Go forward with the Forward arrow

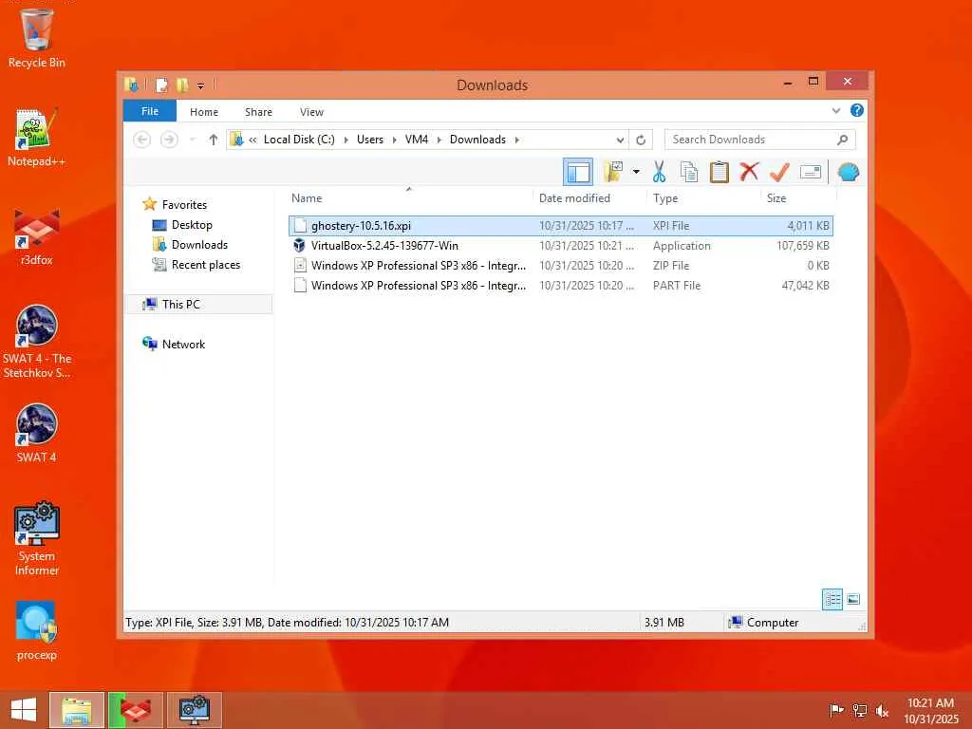[169, 140]
